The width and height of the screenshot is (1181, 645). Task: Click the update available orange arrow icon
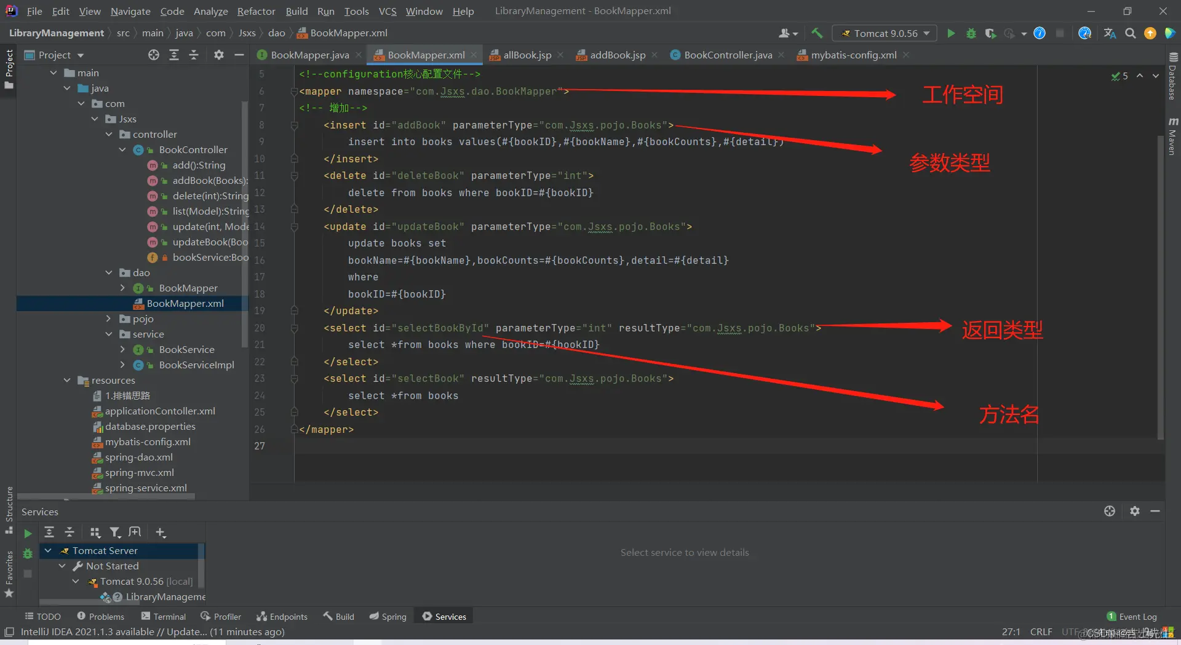click(x=1150, y=33)
